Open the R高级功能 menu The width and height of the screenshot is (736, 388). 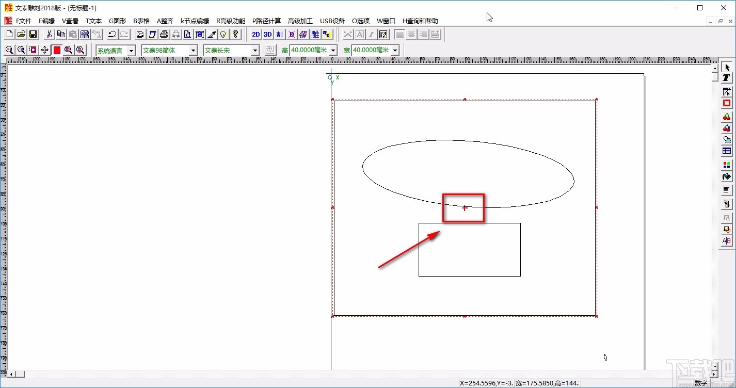tap(231, 21)
